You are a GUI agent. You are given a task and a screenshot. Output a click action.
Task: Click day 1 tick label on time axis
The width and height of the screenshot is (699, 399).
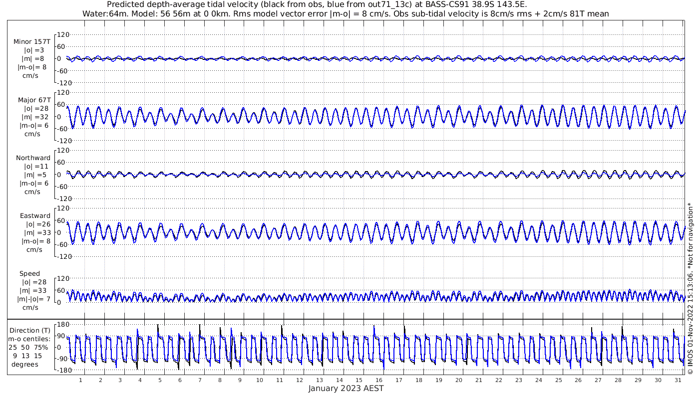(80, 380)
